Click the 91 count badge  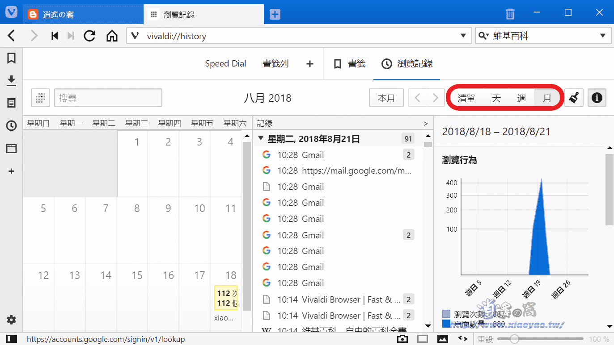pyautogui.click(x=408, y=139)
